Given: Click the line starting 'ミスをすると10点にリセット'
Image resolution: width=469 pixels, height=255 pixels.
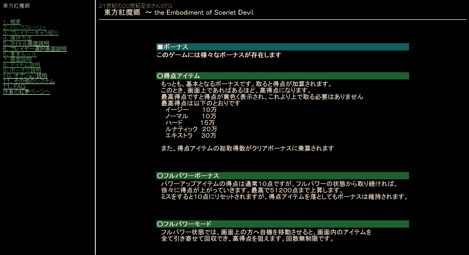Looking at the screenshot, I should click(284, 197).
